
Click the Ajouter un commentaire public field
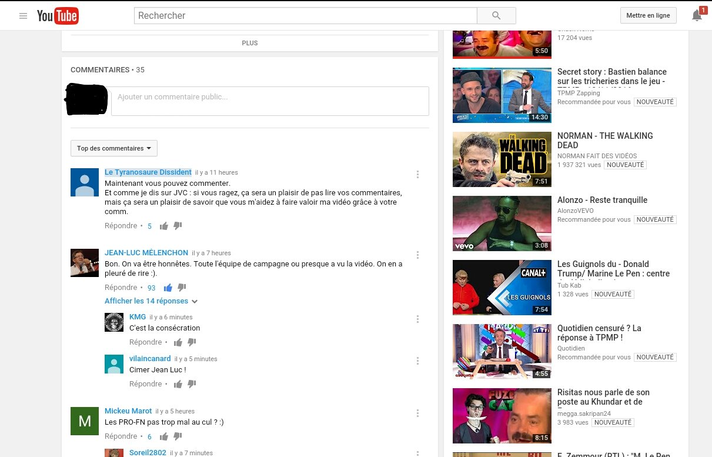tap(270, 101)
